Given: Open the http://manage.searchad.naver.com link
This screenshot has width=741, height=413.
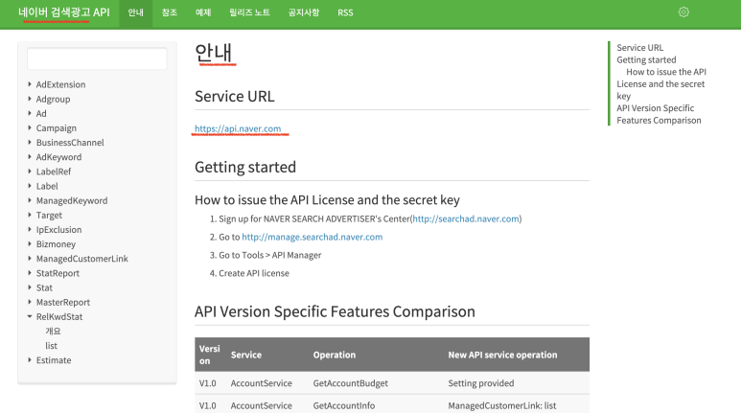Looking at the screenshot, I should point(313,237).
